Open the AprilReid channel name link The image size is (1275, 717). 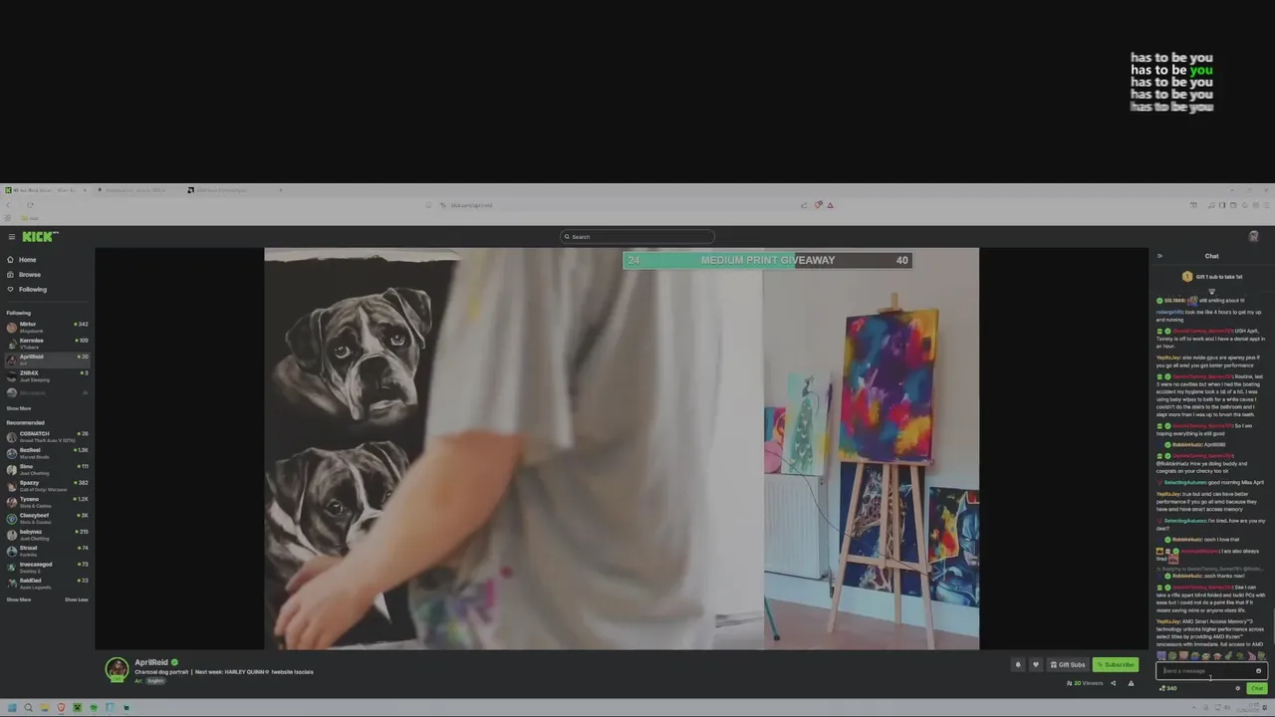(151, 662)
